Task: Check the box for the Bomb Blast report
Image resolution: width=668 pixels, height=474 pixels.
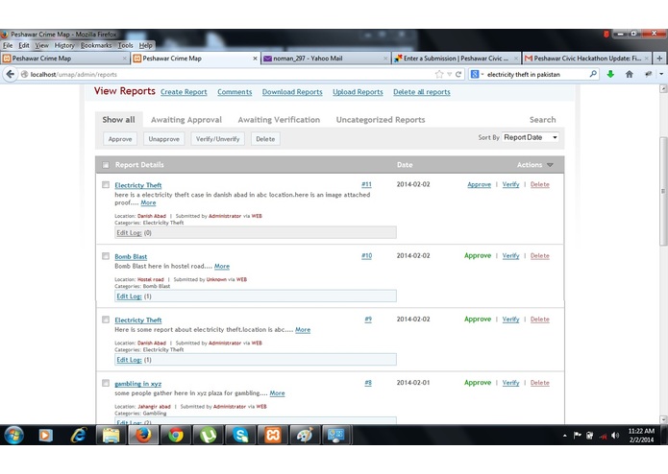Action: tap(106, 256)
